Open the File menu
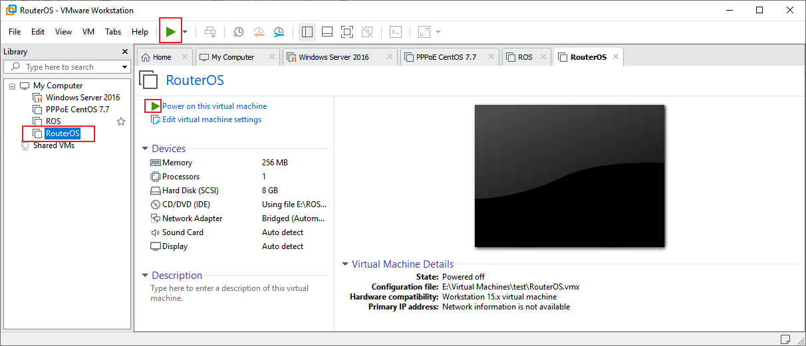 pos(15,32)
